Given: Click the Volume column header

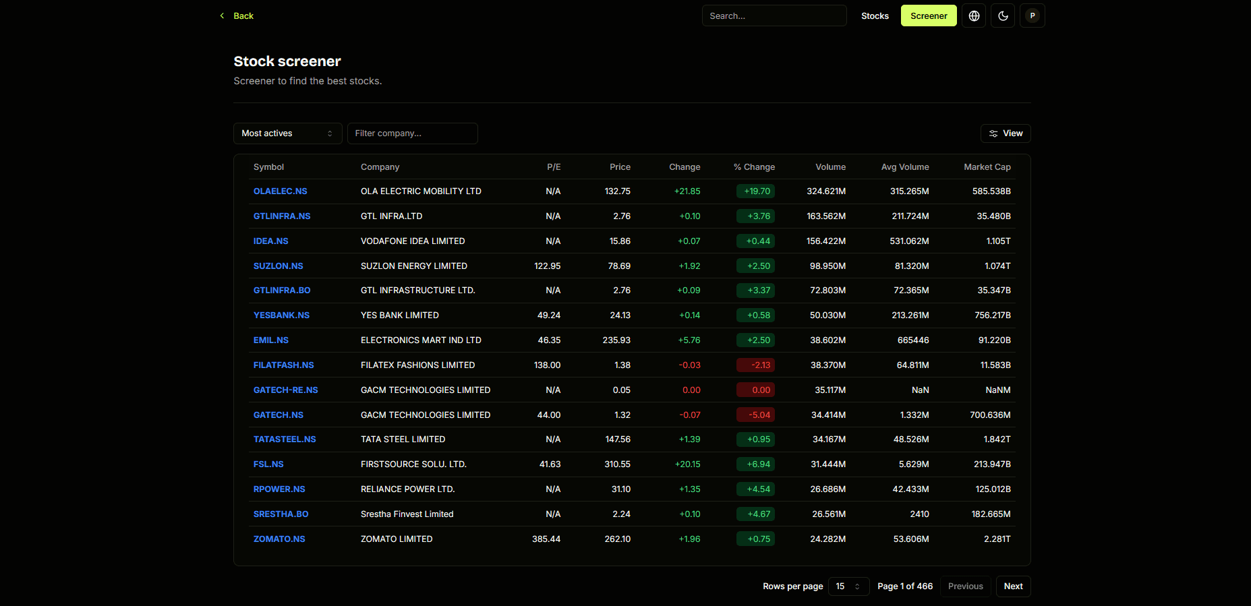Looking at the screenshot, I should 830,167.
